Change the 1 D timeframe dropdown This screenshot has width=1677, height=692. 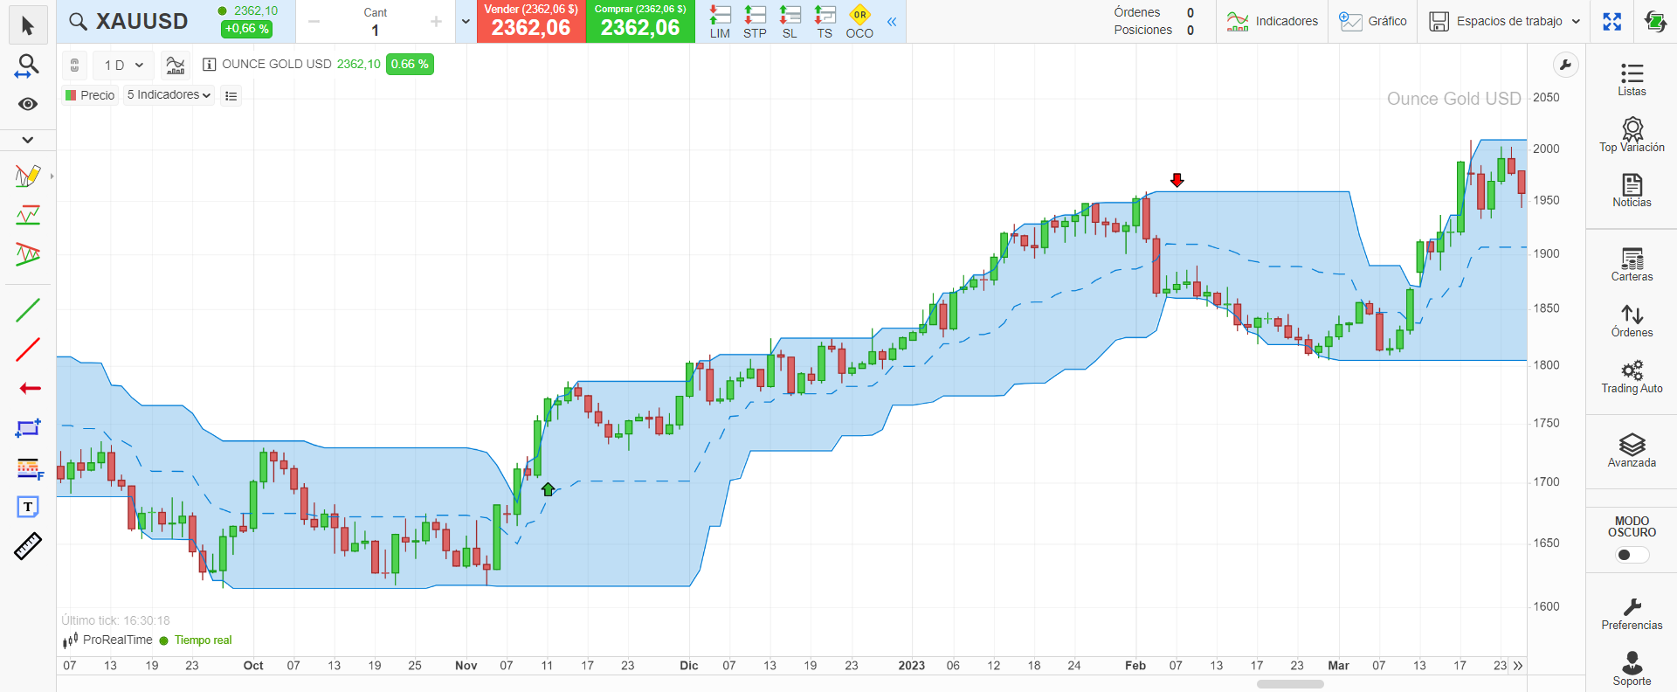[x=123, y=65]
